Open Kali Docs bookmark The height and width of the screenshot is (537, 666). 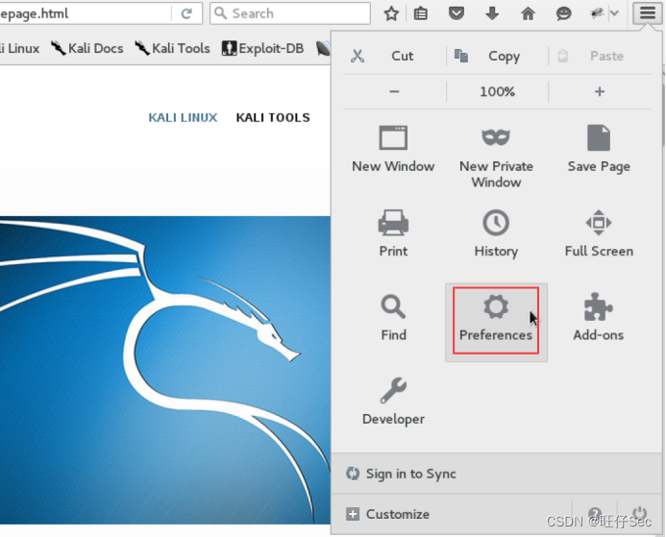coord(87,48)
